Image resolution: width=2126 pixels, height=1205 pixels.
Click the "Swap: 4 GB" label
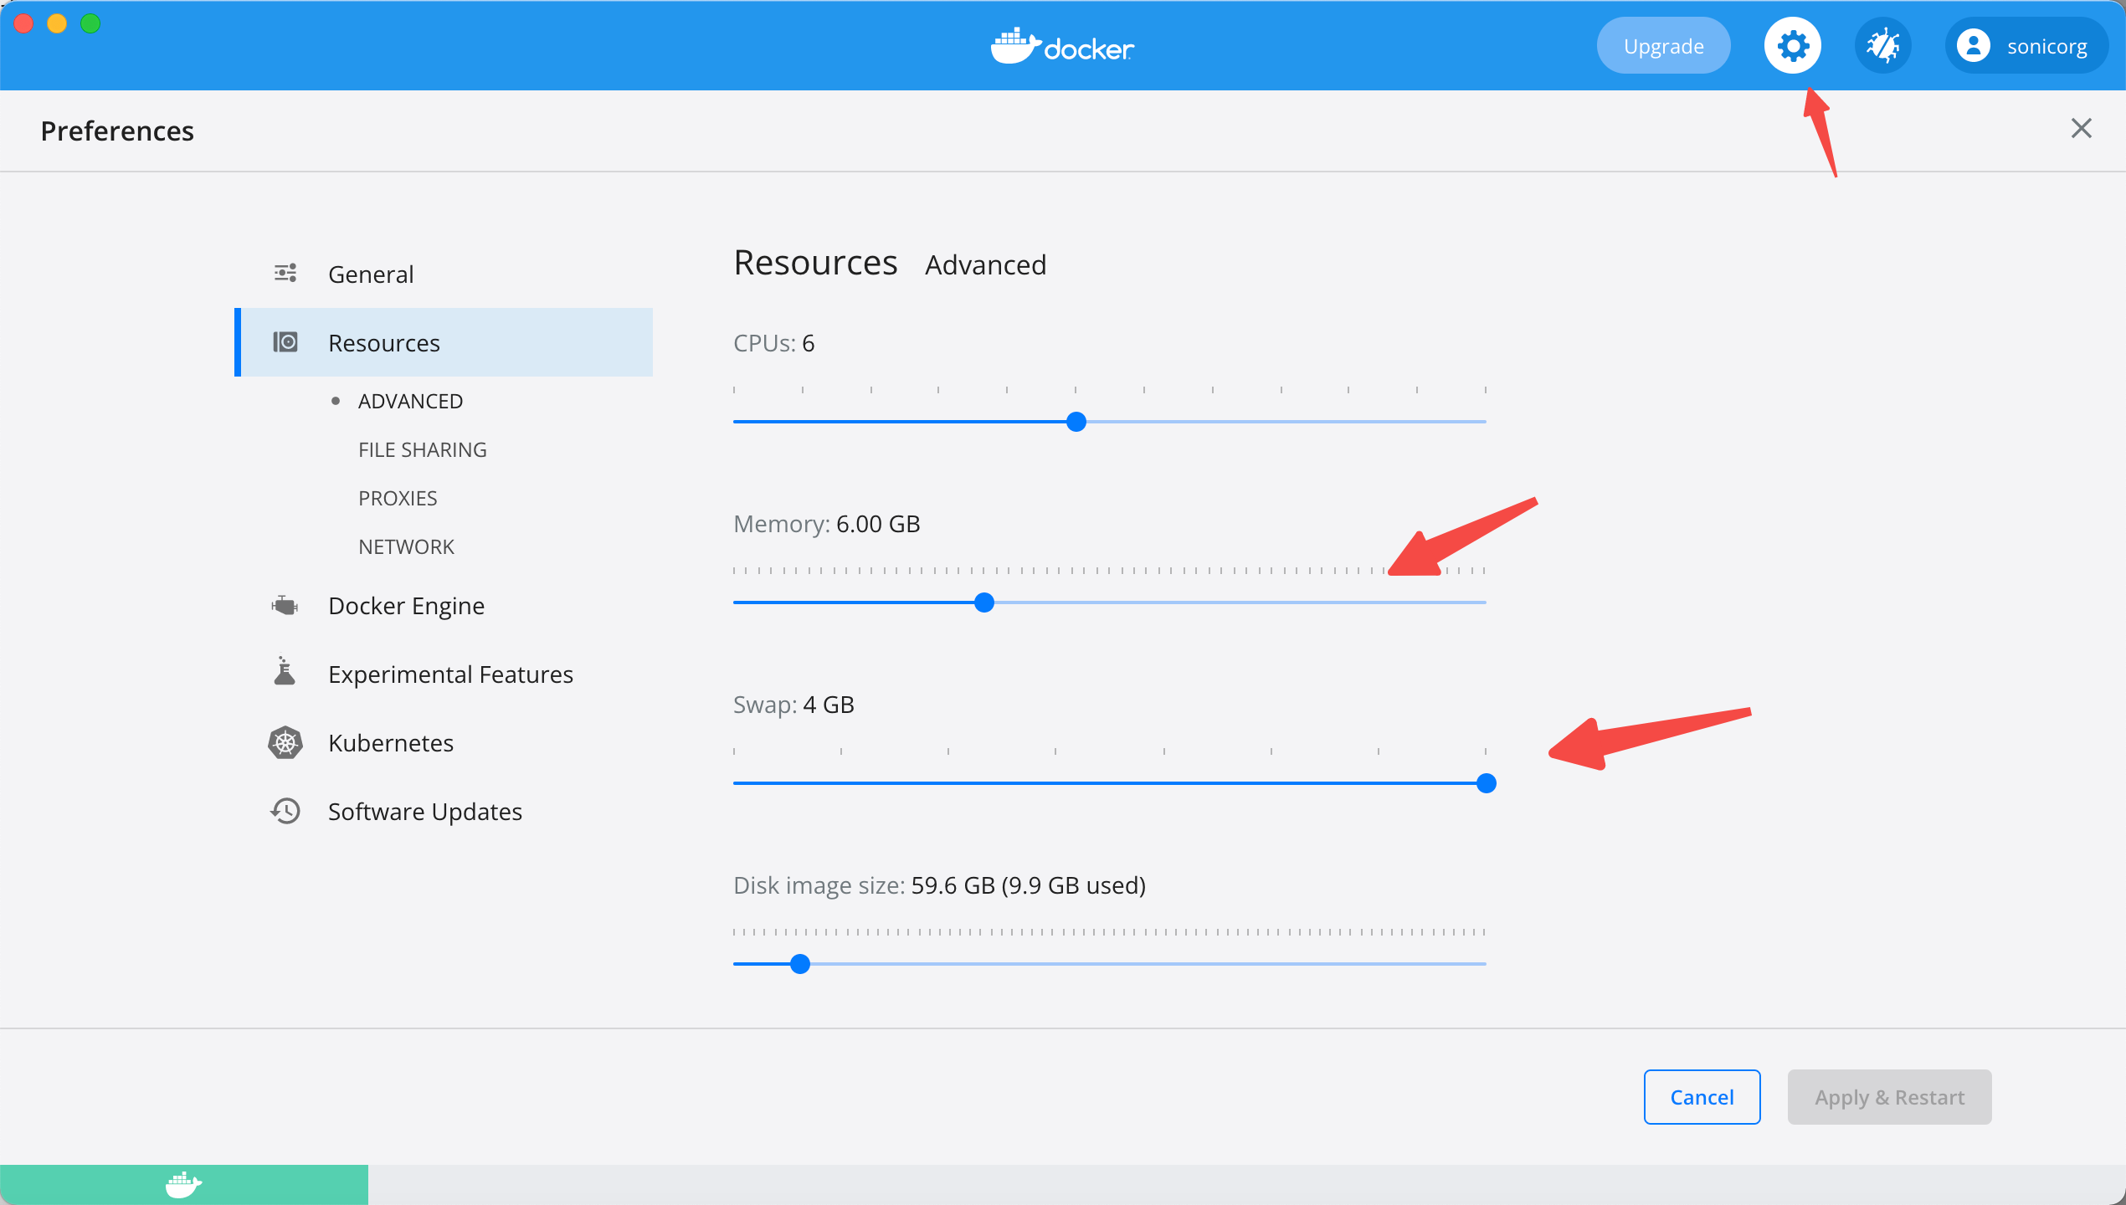click(x=793, y=705)
